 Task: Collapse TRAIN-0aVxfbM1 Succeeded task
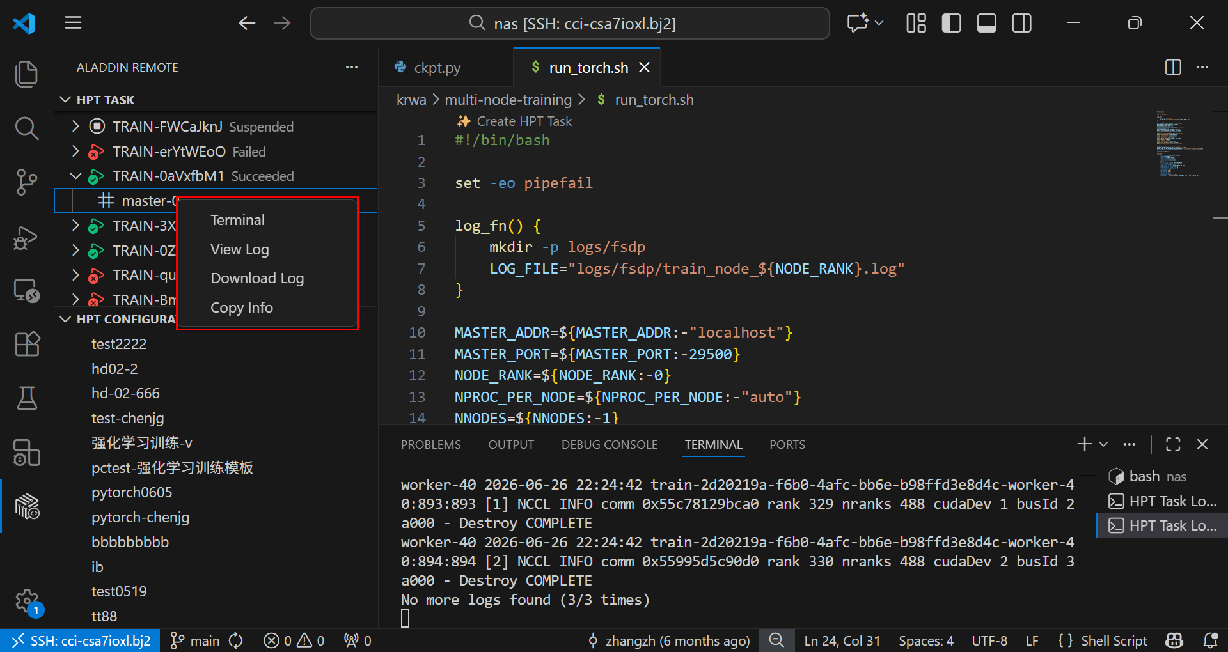click(x=75, y=176)
